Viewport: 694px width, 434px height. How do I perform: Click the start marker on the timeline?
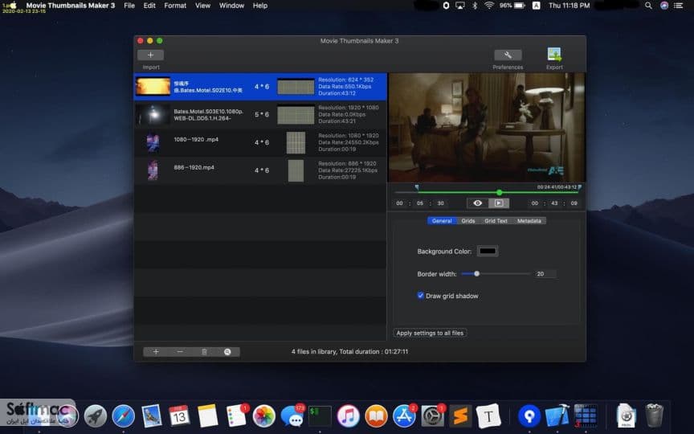(417, 188)
